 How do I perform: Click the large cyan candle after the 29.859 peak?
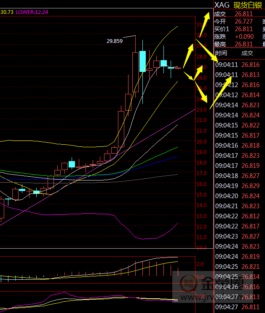coord(142,61)
